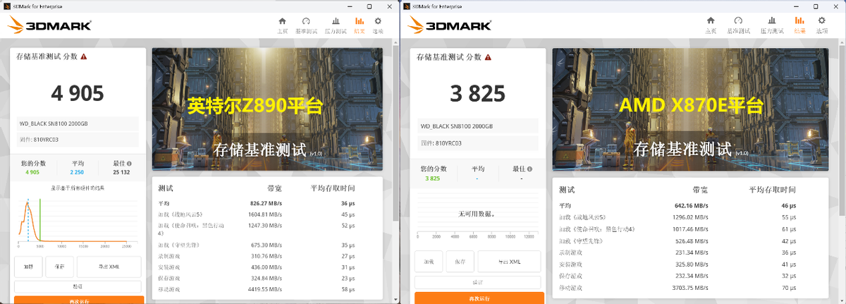Click the storage benchmark banner labeled 英特尔Z890平台
The height and width of the screenshot is (304, 846).
pyautogui.click(x=267, y=109)
